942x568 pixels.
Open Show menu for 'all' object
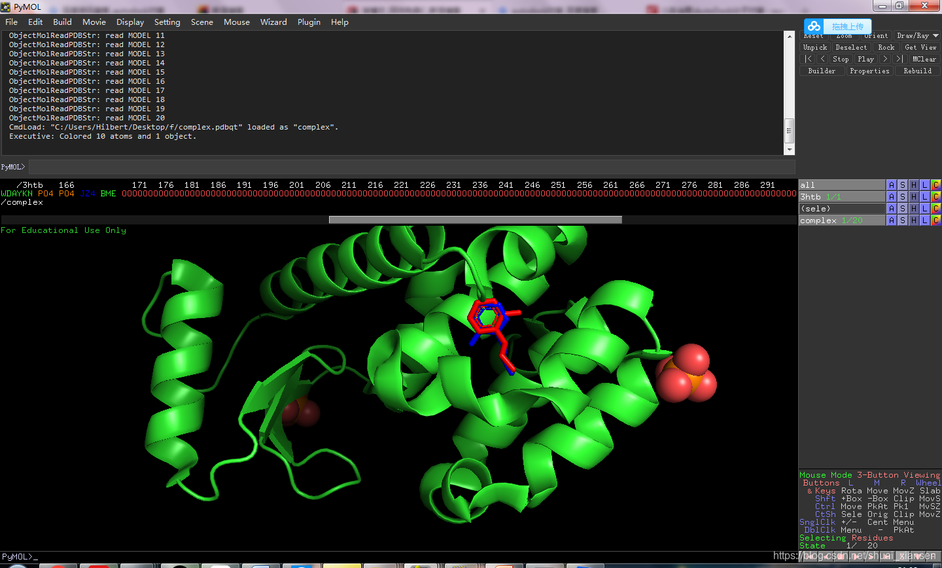click(902, 185)
